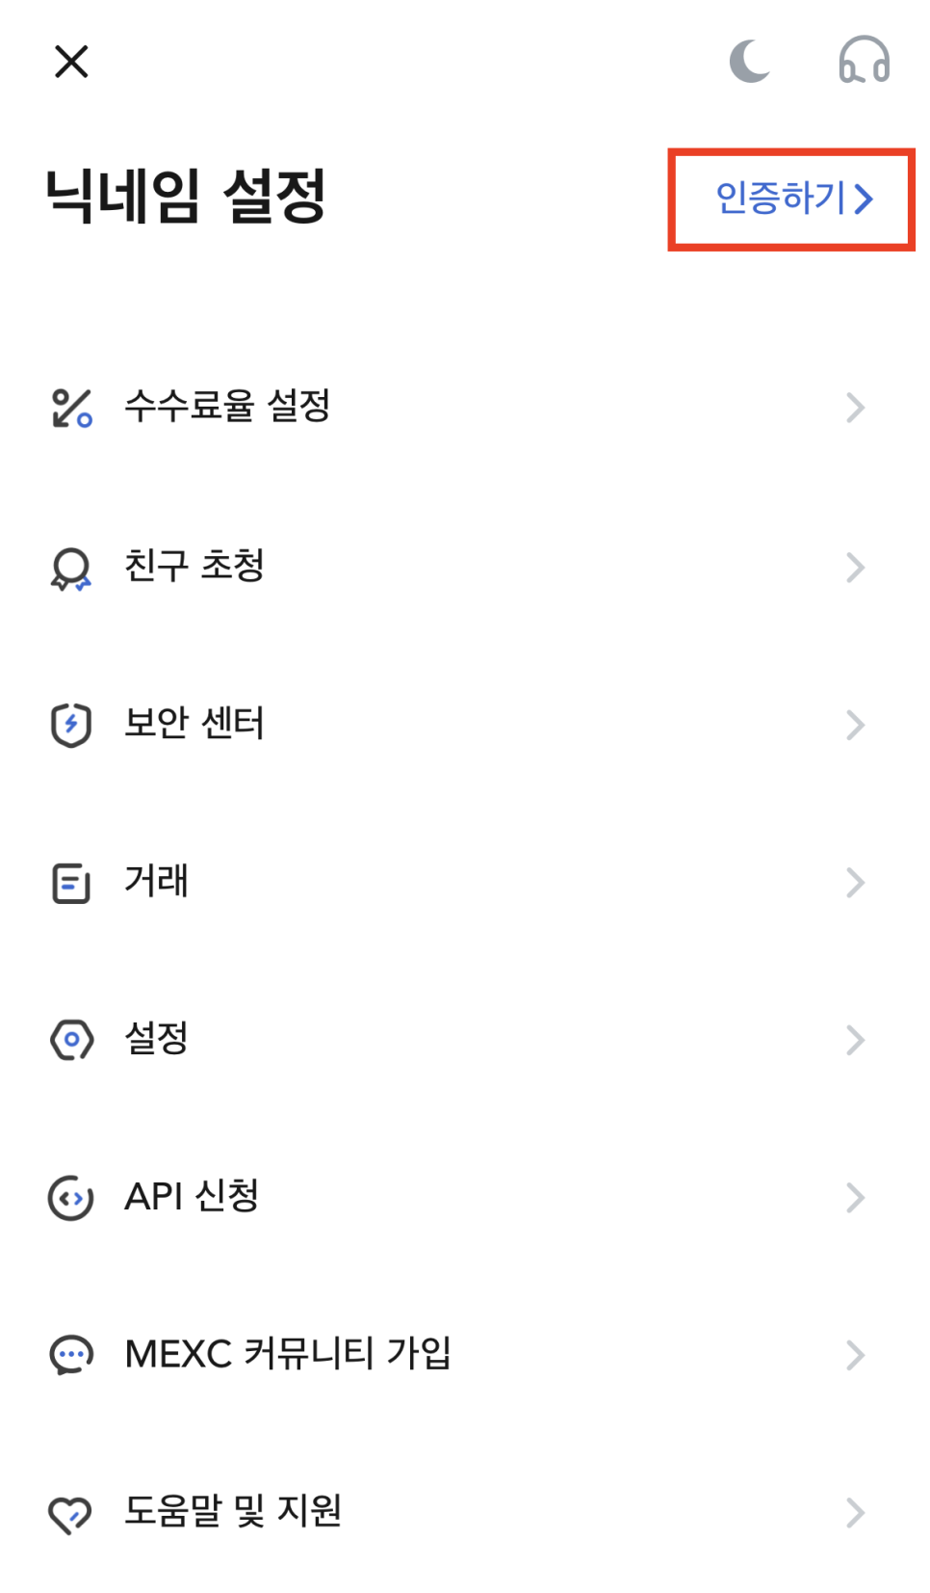Viewport: 930px width, 1593px height.
Task: Expand the 수수료율 설정 row chevron
Action: [x=855, y=408]
